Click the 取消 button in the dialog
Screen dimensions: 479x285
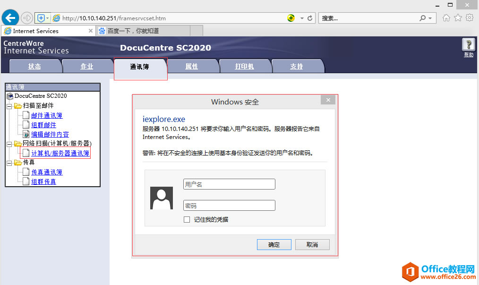point(312,245)
